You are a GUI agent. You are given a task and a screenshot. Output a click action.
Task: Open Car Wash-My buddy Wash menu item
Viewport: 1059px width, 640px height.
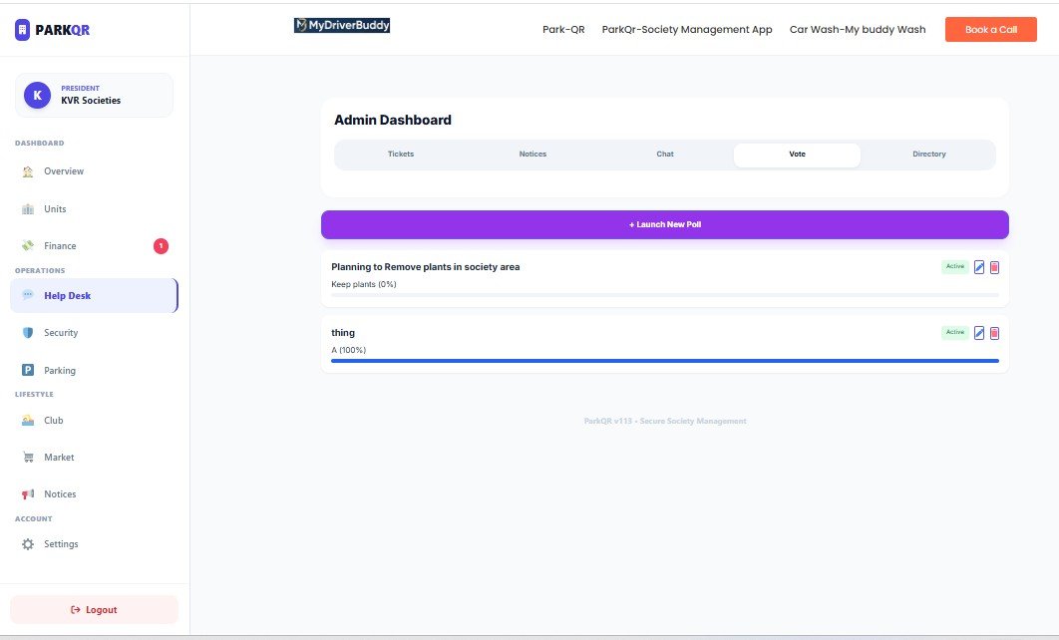pyautogui.click(x=857, y=29)
